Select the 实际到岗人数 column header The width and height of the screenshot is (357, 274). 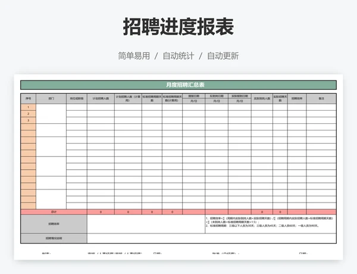click(262, 99)
